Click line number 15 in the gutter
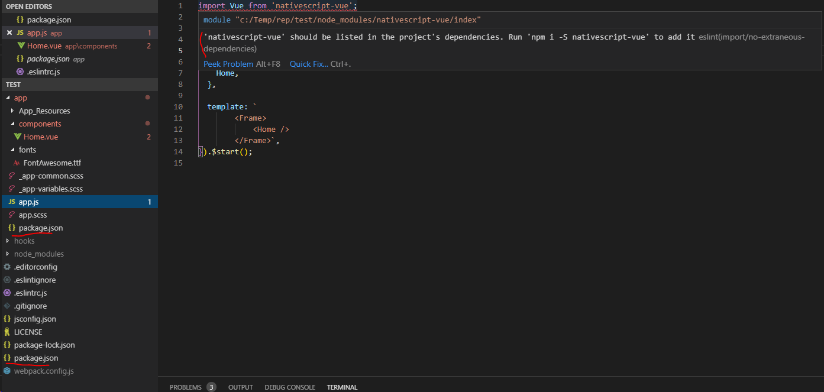Viewport: 824px width, 392px height. point(179,163)
